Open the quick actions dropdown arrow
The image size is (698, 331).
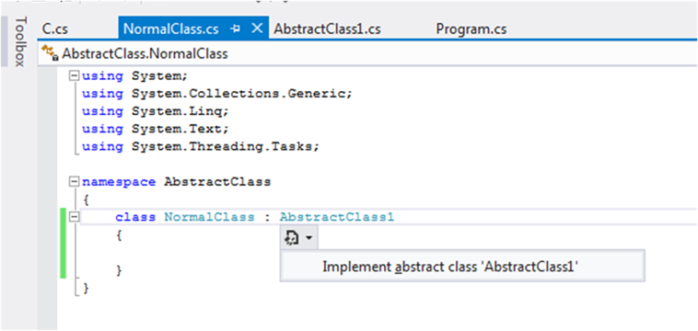point(309,239)
